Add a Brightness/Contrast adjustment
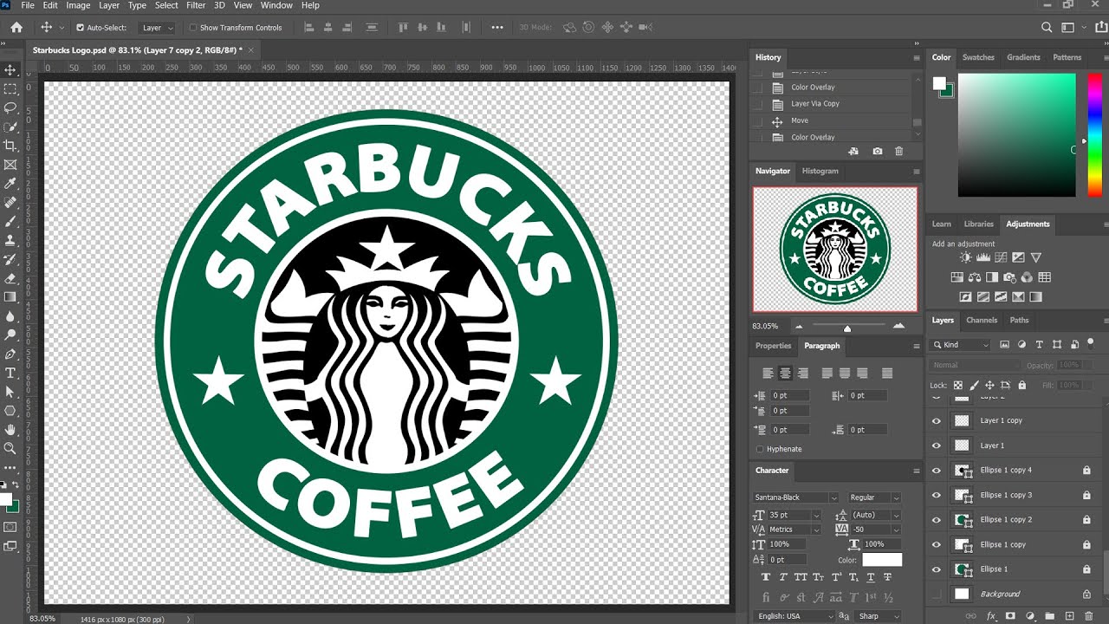Viewport: 1109px width, 624px height. 966,257
